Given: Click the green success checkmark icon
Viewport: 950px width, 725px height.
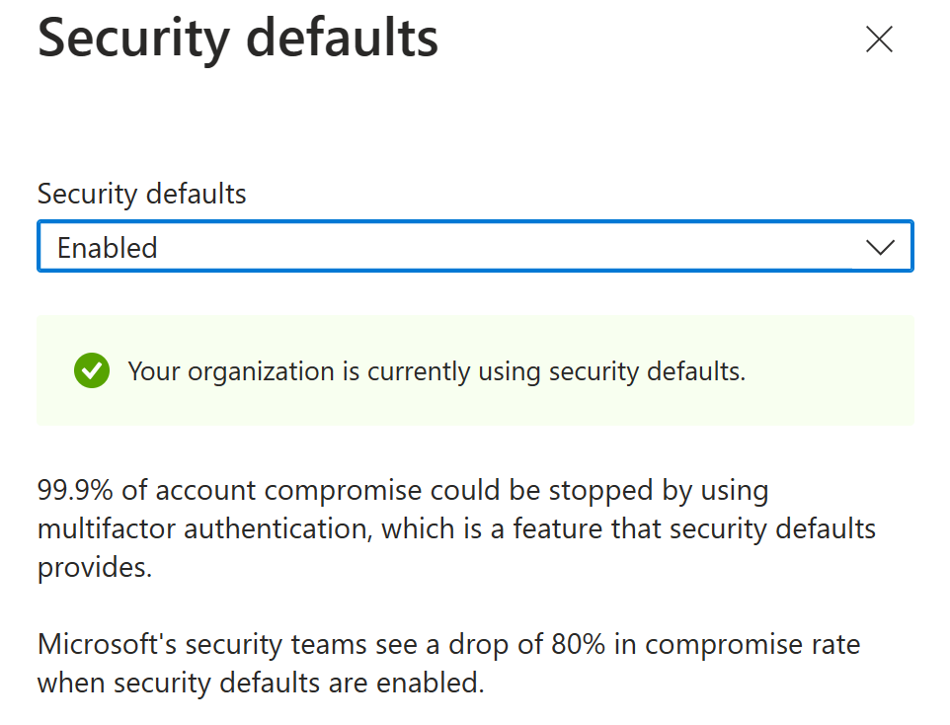Looking at the screenshot, I should click(91, 371).
